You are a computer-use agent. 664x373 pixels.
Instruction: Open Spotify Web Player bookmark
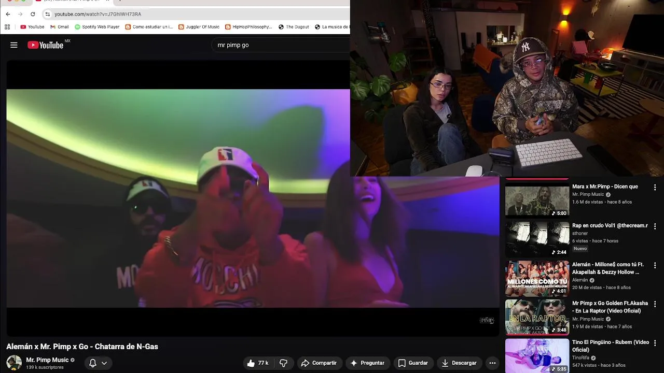tap(97, 27)
